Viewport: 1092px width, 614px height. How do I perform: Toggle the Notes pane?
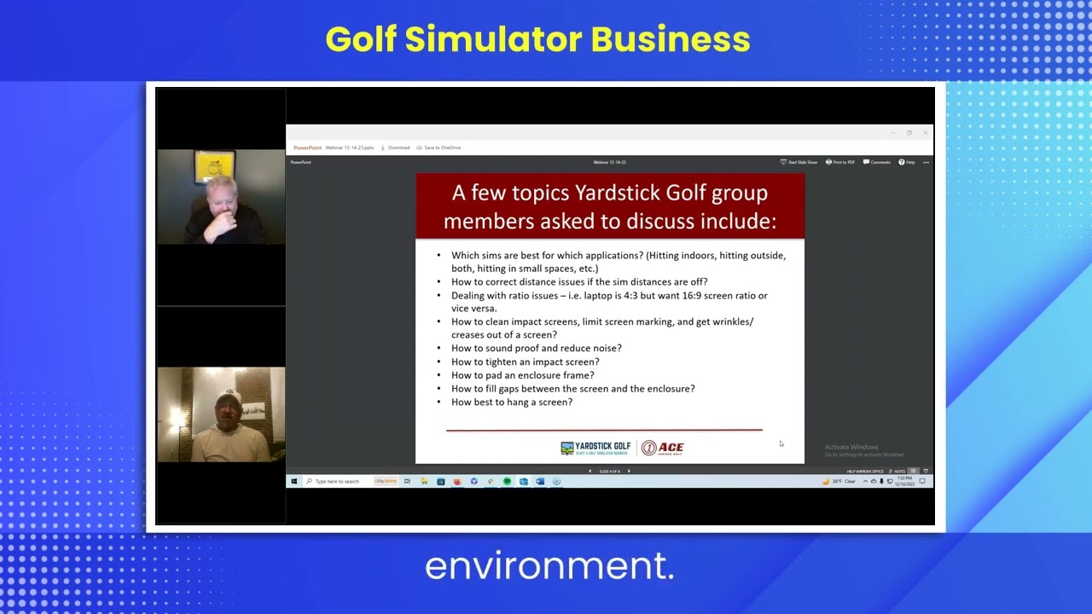(898, 471)
